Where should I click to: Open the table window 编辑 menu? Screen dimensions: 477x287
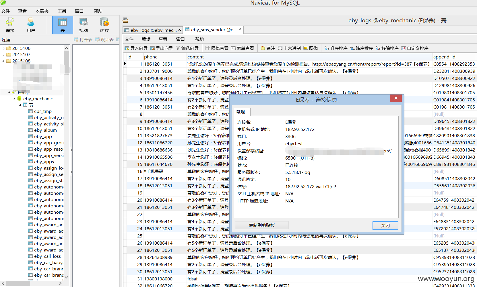pyautogui.click(x=146, y=39)
